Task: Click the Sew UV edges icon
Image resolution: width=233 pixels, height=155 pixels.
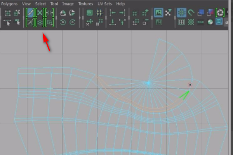Action: [50, 13]
